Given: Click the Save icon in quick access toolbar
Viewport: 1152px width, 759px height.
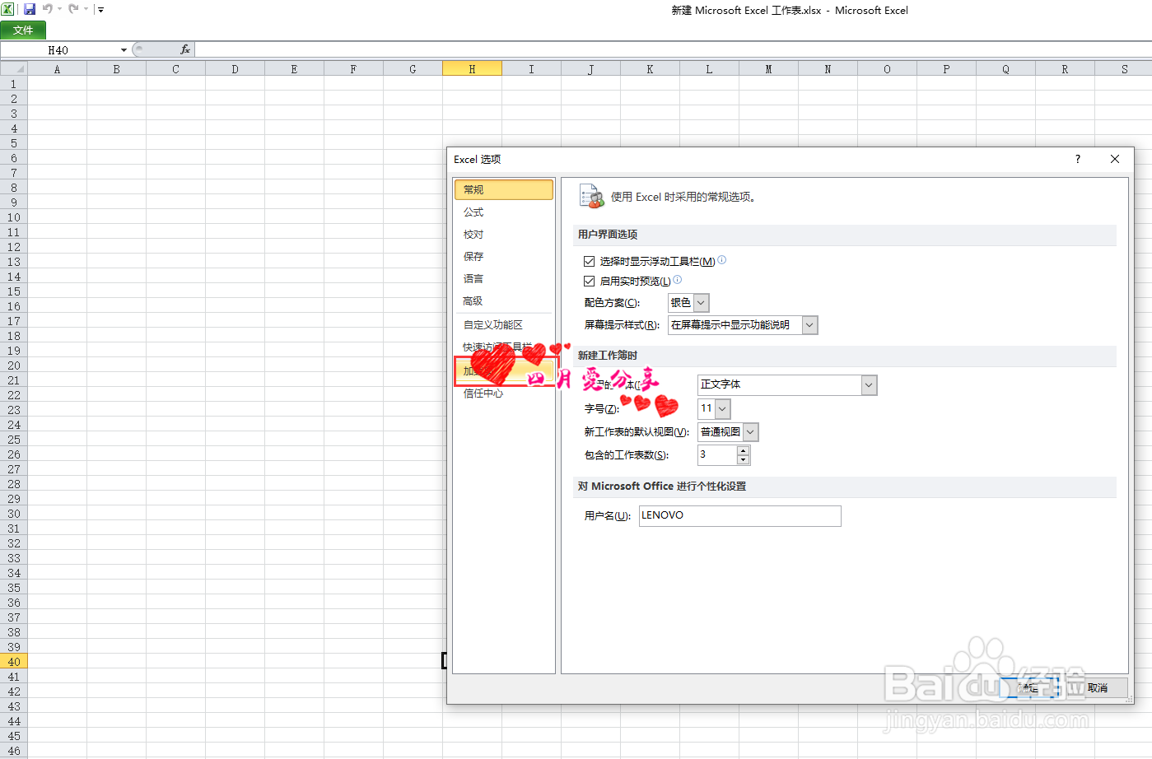Looking at the screenshot, I should [30, 9].
